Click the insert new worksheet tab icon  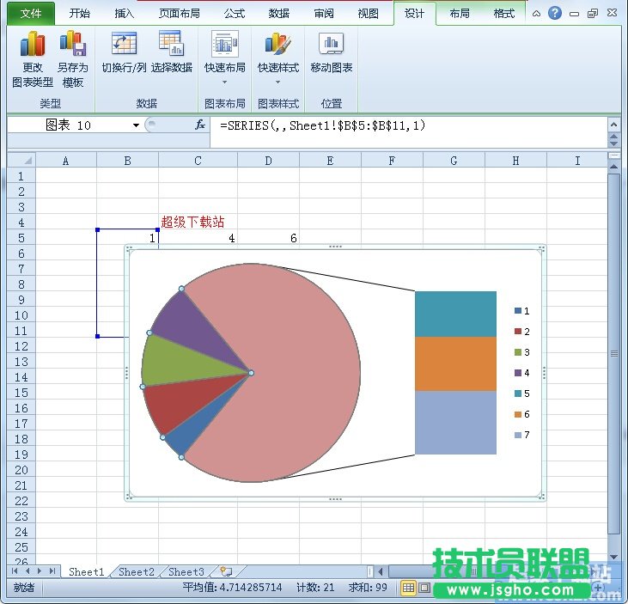226,571
